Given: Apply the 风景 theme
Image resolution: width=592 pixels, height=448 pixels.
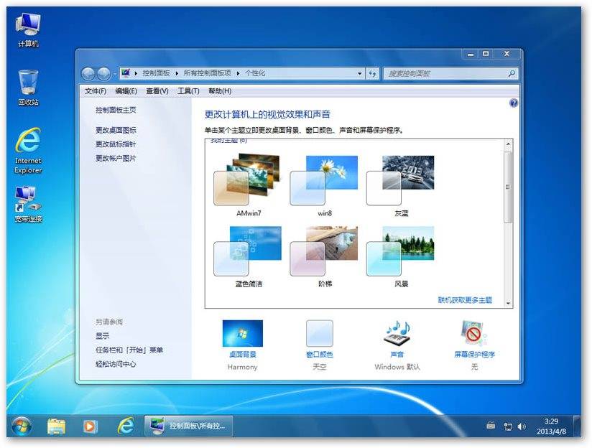Looking at the screenshot, I should 401,256.
